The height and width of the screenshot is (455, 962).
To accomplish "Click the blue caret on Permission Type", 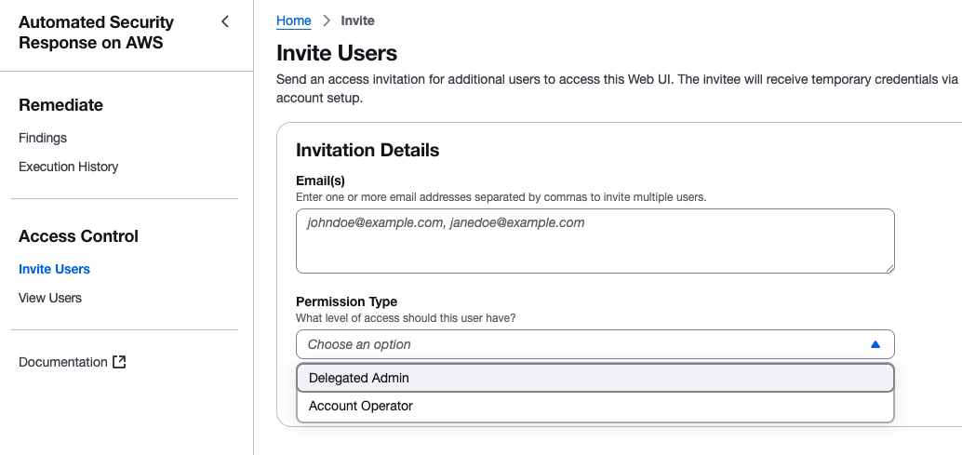I will pyautogui.click(x=875, y=344).
